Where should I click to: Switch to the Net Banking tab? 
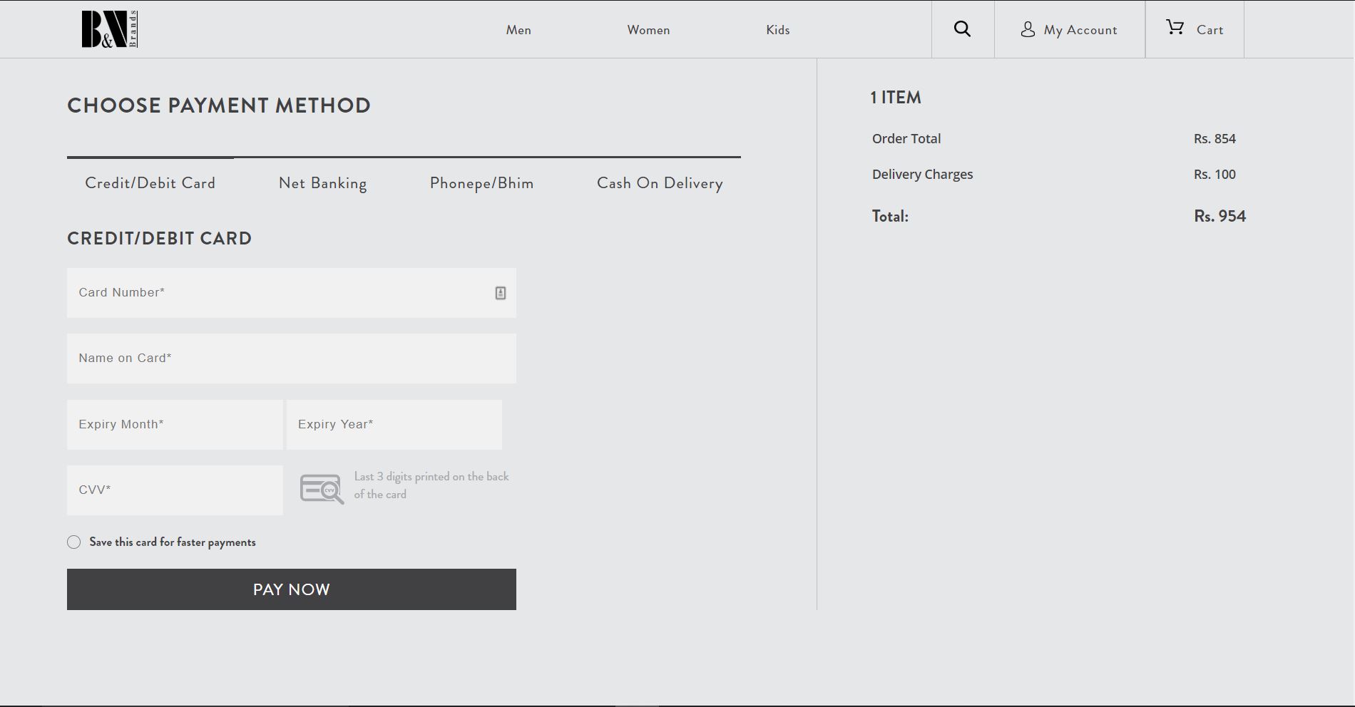[322, 183]
